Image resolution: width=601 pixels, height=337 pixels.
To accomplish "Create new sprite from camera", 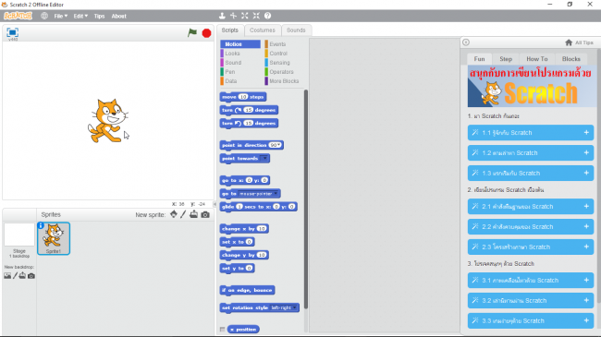I will pos(205,215).
